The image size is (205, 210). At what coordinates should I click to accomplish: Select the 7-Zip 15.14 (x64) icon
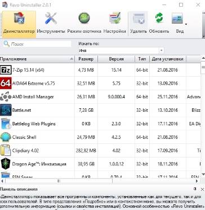6,70
